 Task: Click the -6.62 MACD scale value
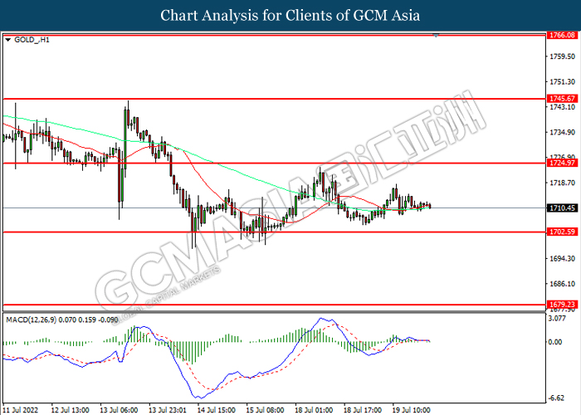pos(556,398)
